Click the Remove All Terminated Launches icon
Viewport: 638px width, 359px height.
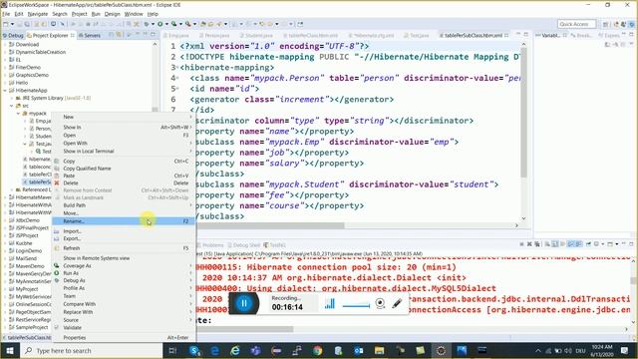[x=537, y=244]
